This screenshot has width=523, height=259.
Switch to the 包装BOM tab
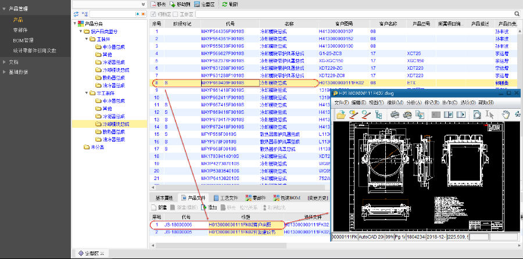tap(287, 197)
